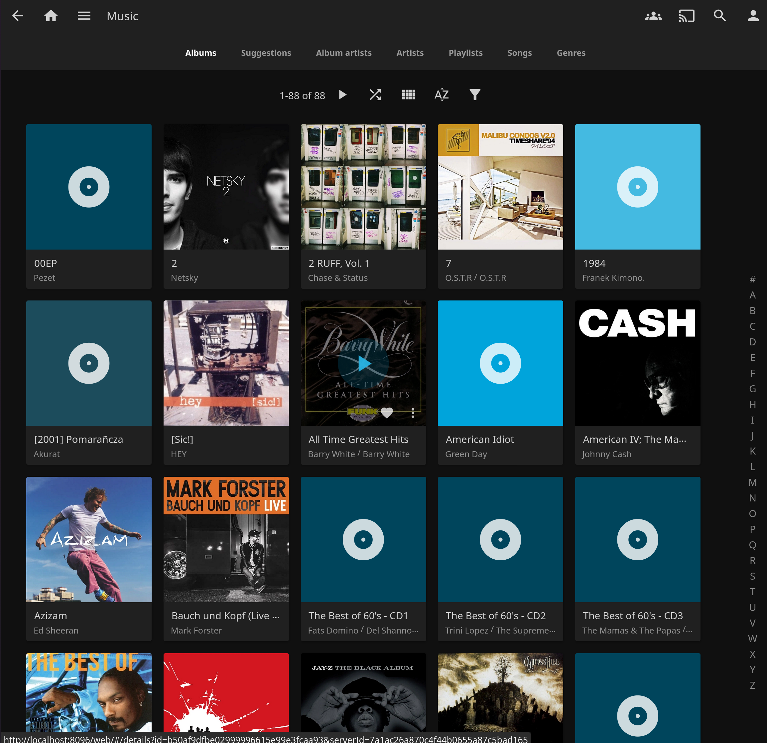
Task: Open the Netsky 2 album cover
Action: tap(226, 187)
